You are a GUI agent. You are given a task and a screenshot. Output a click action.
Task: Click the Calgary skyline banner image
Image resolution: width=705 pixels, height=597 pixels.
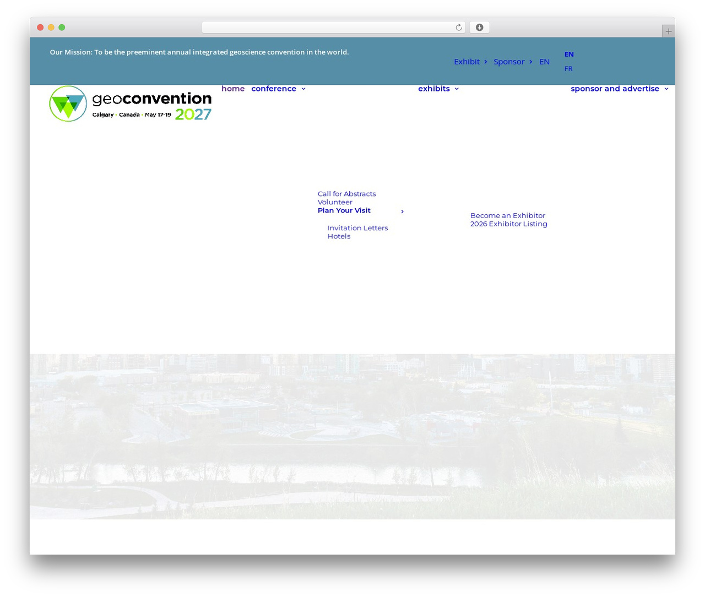(352, 436)
